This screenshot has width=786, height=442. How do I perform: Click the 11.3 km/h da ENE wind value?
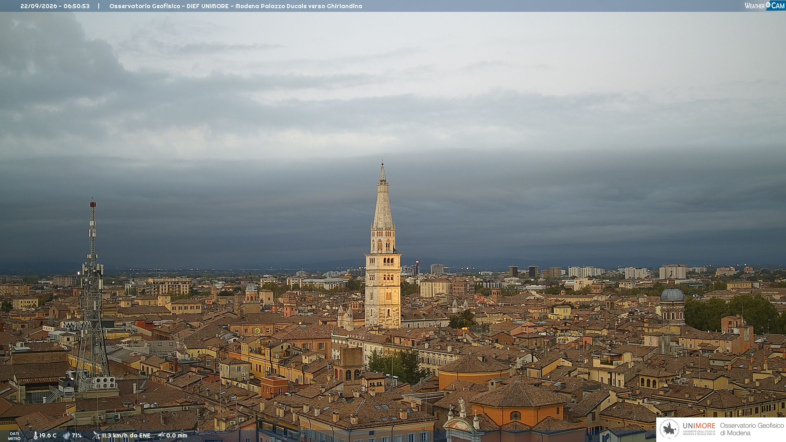tap(126, 435)
